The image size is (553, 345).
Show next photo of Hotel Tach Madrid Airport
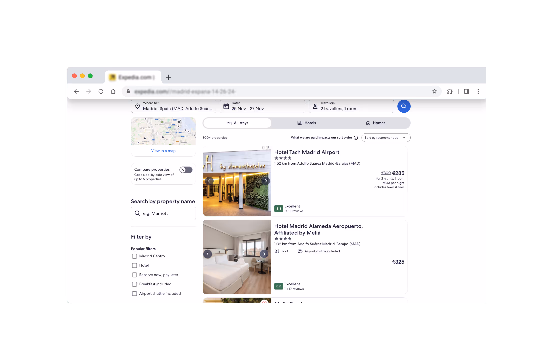pos(266,181)
